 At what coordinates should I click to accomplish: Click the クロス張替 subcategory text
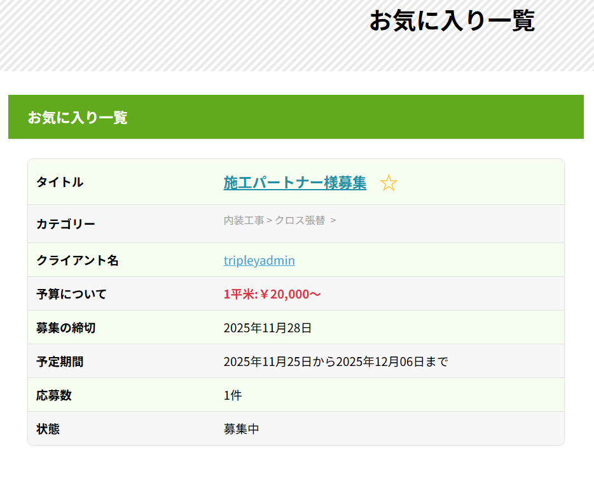coord(300,220)
